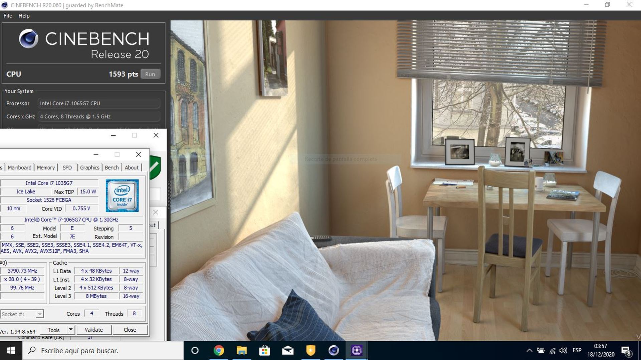Image resolution: width=641 pixels, height=360 pixels.
Task: Click the 10 nm technology field
Action: [x=14, y=209]
